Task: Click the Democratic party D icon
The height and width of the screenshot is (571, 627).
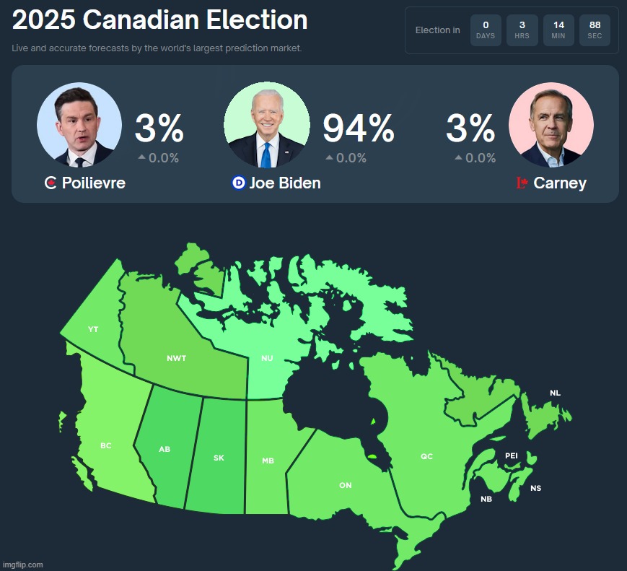Action: click(238, 183)
